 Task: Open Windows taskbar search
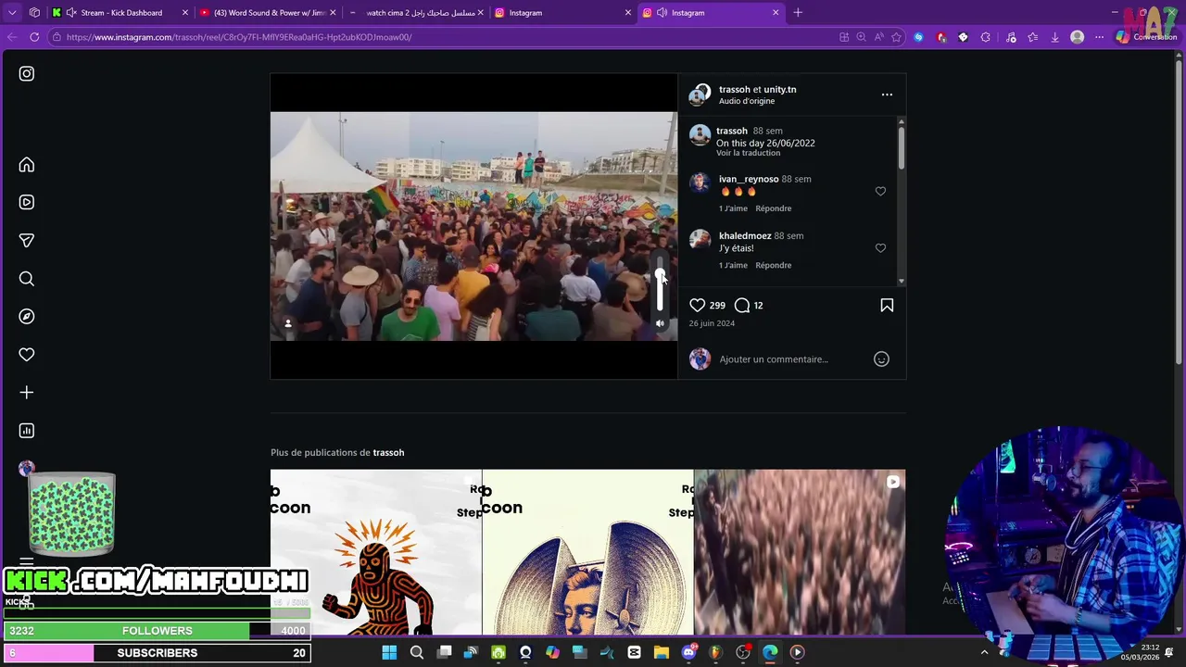pyautogui.click(x=417, y=652)
